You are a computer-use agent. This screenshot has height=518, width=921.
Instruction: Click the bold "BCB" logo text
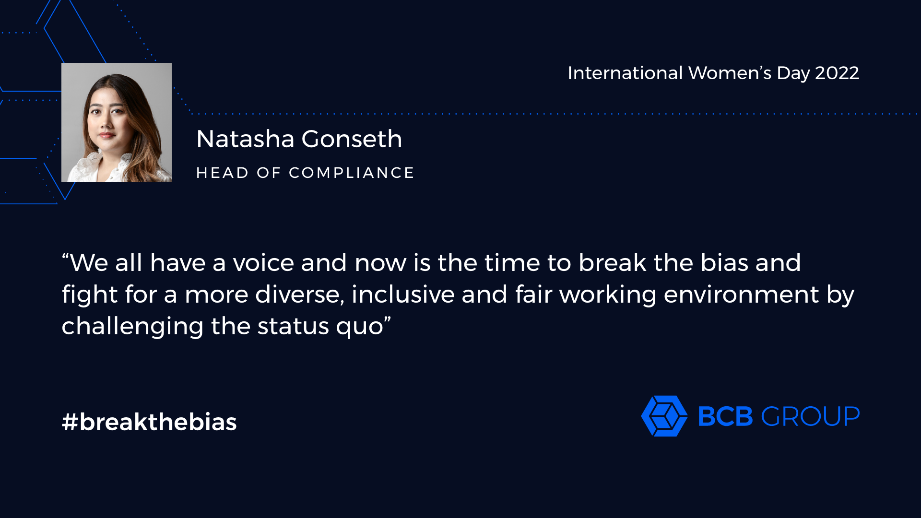click(x=725, y=416)
